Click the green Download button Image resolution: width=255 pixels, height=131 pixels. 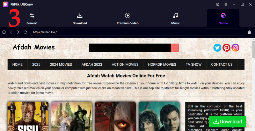click(228, 121)
